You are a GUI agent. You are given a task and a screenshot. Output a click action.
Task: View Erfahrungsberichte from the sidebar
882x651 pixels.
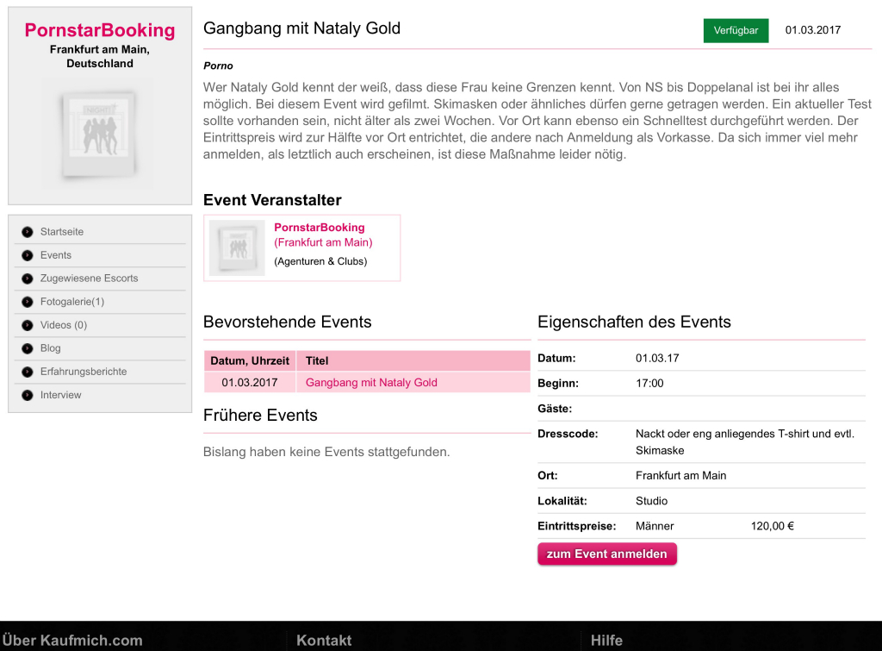click(x=84, y=372)
